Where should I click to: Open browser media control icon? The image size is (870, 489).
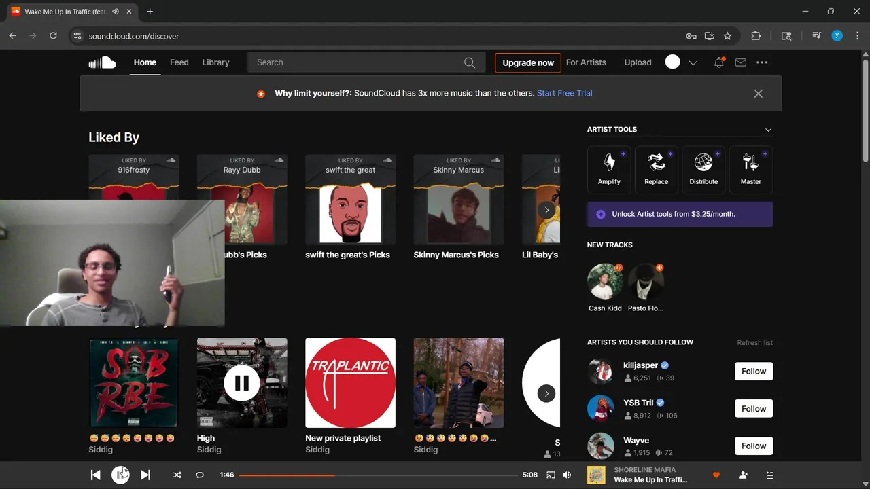pos(816,36)
